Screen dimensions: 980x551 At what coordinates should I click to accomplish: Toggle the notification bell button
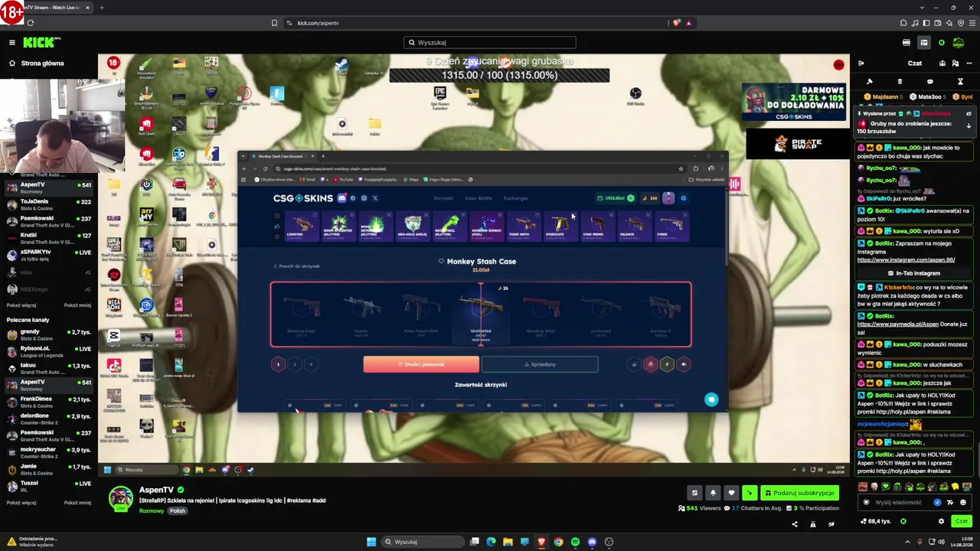713,493
